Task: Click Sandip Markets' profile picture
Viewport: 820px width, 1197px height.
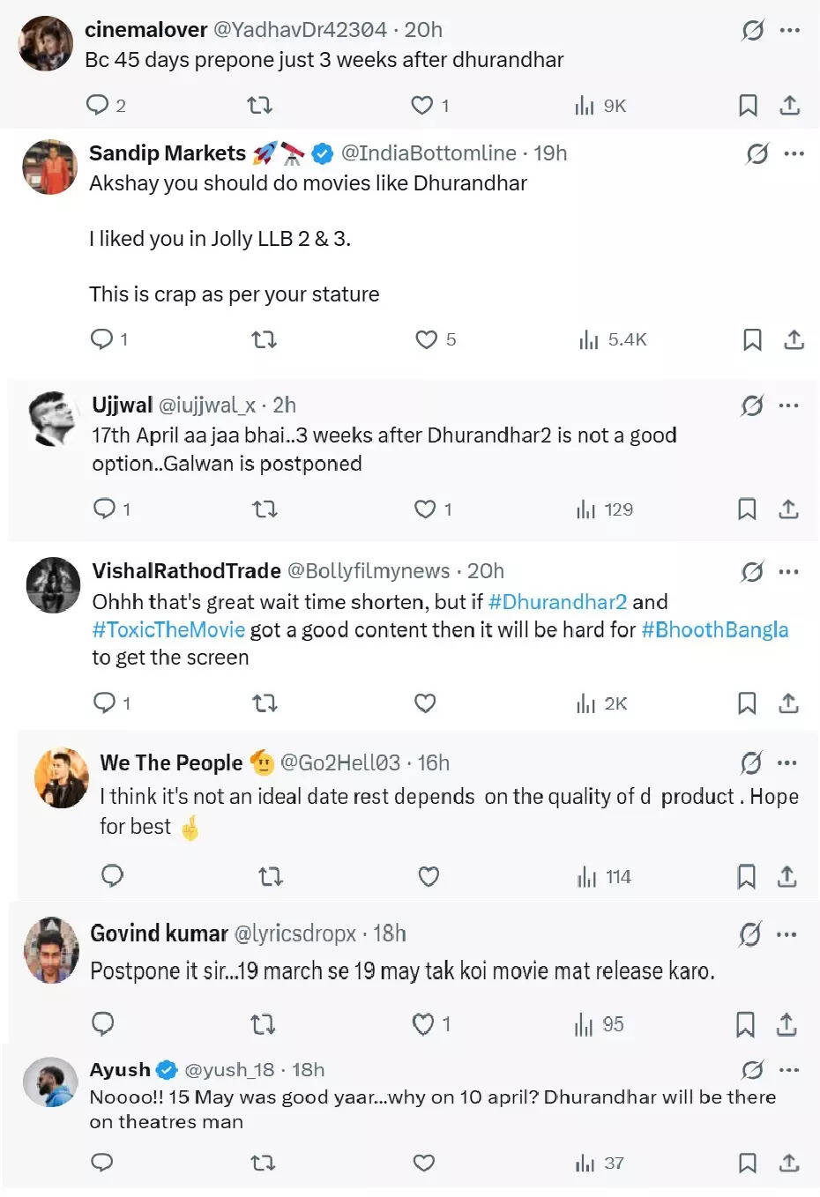Action: tap(50, 166)
